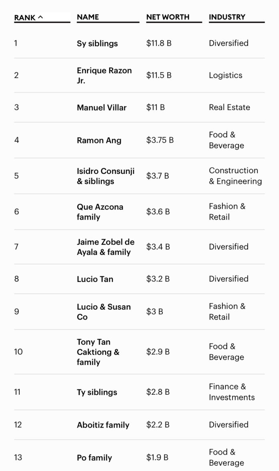Open Enrique Razon Jr. entry
The width and height of the screenshot is (279, 471).
[104, 75]
